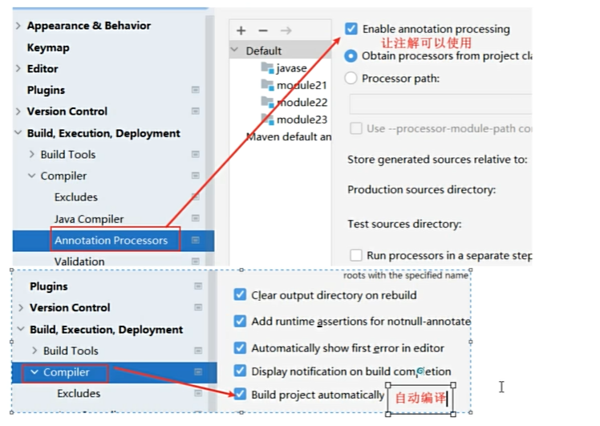
Task: Click into the Processor path input field
Action: (x=440, y=103)
